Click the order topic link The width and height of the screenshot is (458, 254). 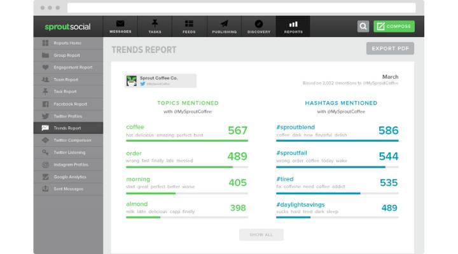[134, 153]
